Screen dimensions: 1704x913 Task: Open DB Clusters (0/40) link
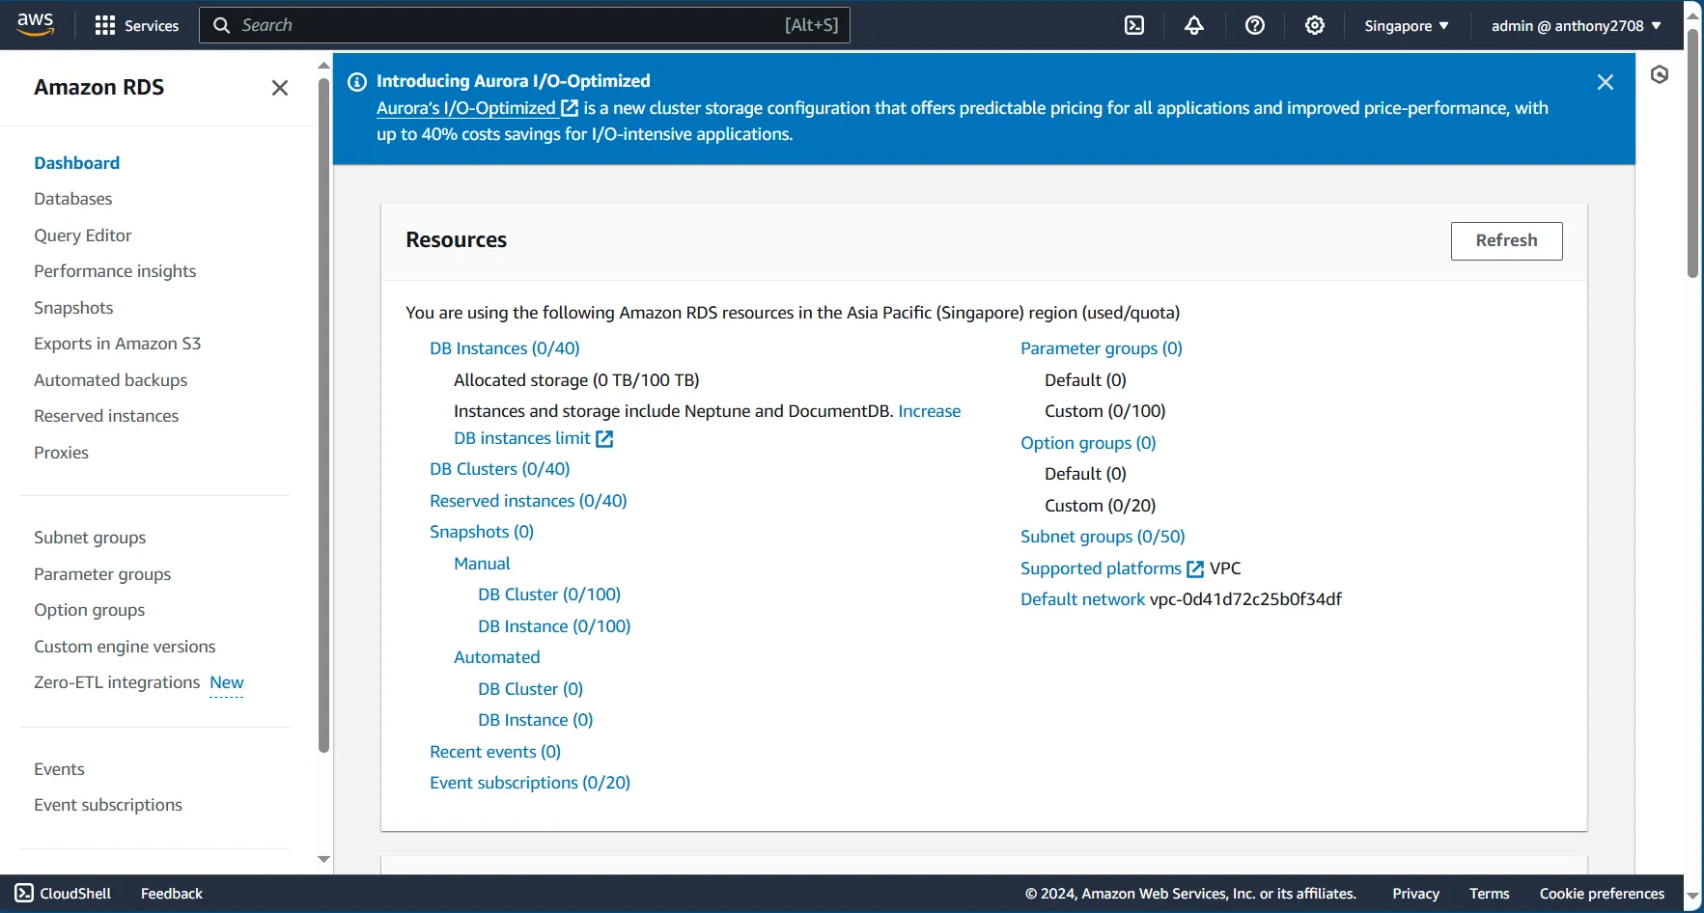coord(500,469)
